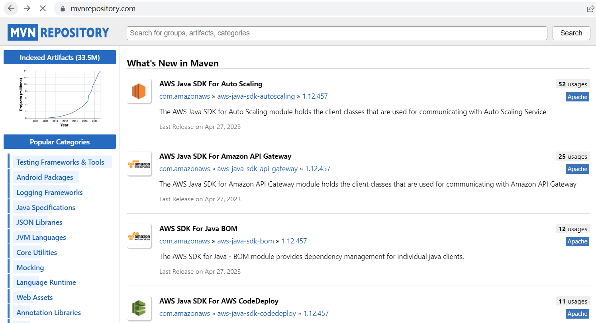Share this page using the address bar icon

coord(590,9)
